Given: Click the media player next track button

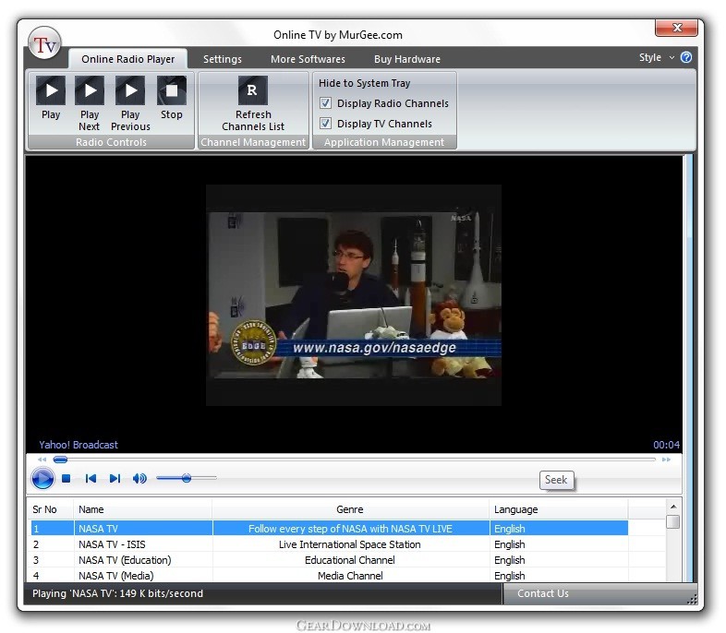Looking at the screenshot, I should pyautogui.click(x=115, y=478).
